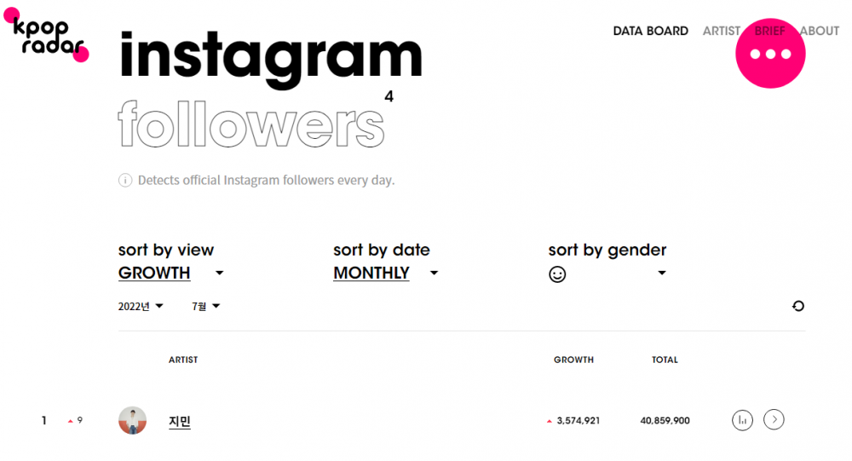Open the BRIEF menu item
Viewport: 852px width, 461px height.
point(769,31)
